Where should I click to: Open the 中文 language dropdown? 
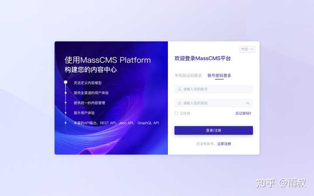click(x=247, y=49)
